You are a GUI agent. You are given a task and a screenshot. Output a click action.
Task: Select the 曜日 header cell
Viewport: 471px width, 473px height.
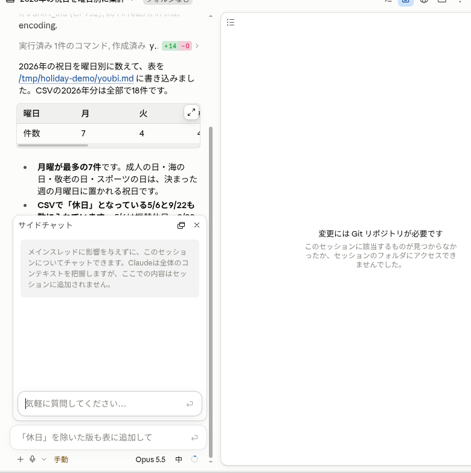(x=31, y=113)
